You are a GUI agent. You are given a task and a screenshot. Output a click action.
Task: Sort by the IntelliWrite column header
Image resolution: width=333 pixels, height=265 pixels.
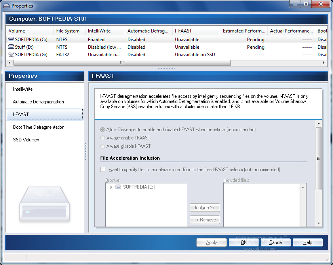(x=105, y=31)
